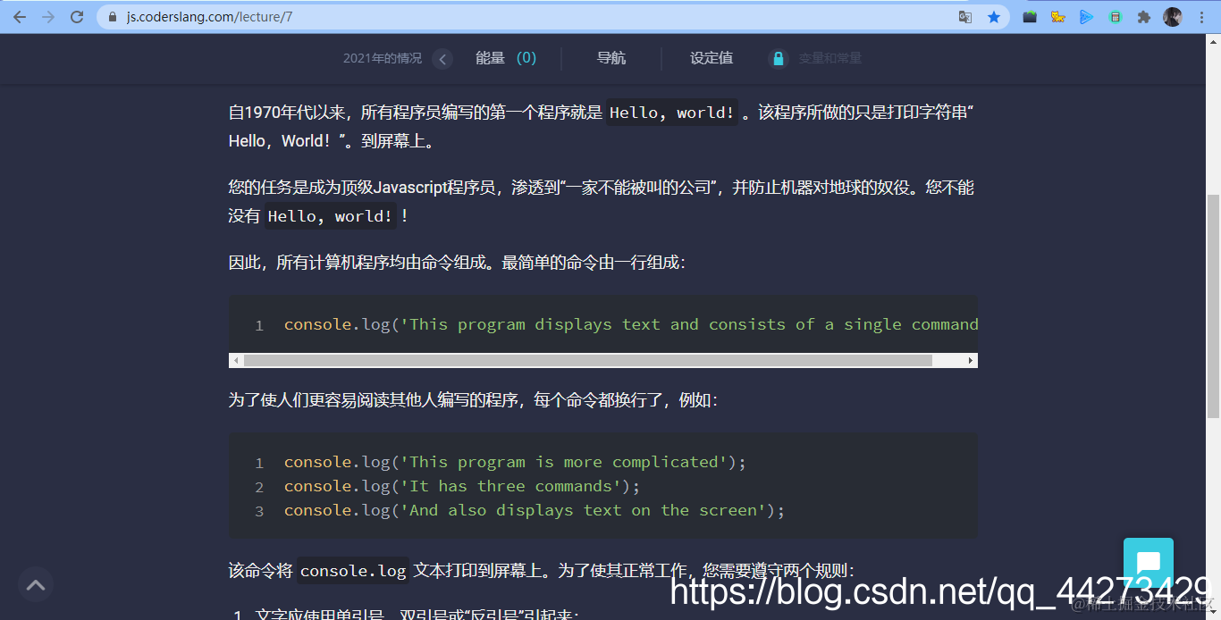This screenshot has height=620, width=1221.
Task: Click inline code console.log in paragraph
Action: point(353,570)
